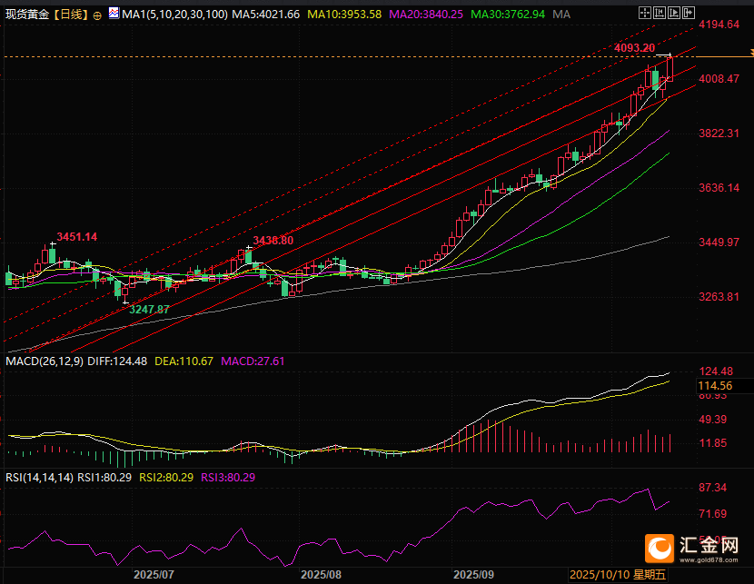Click the 4093.20 high price label
754x584 pixels.
pyautogui.click(x=634, y=47)
